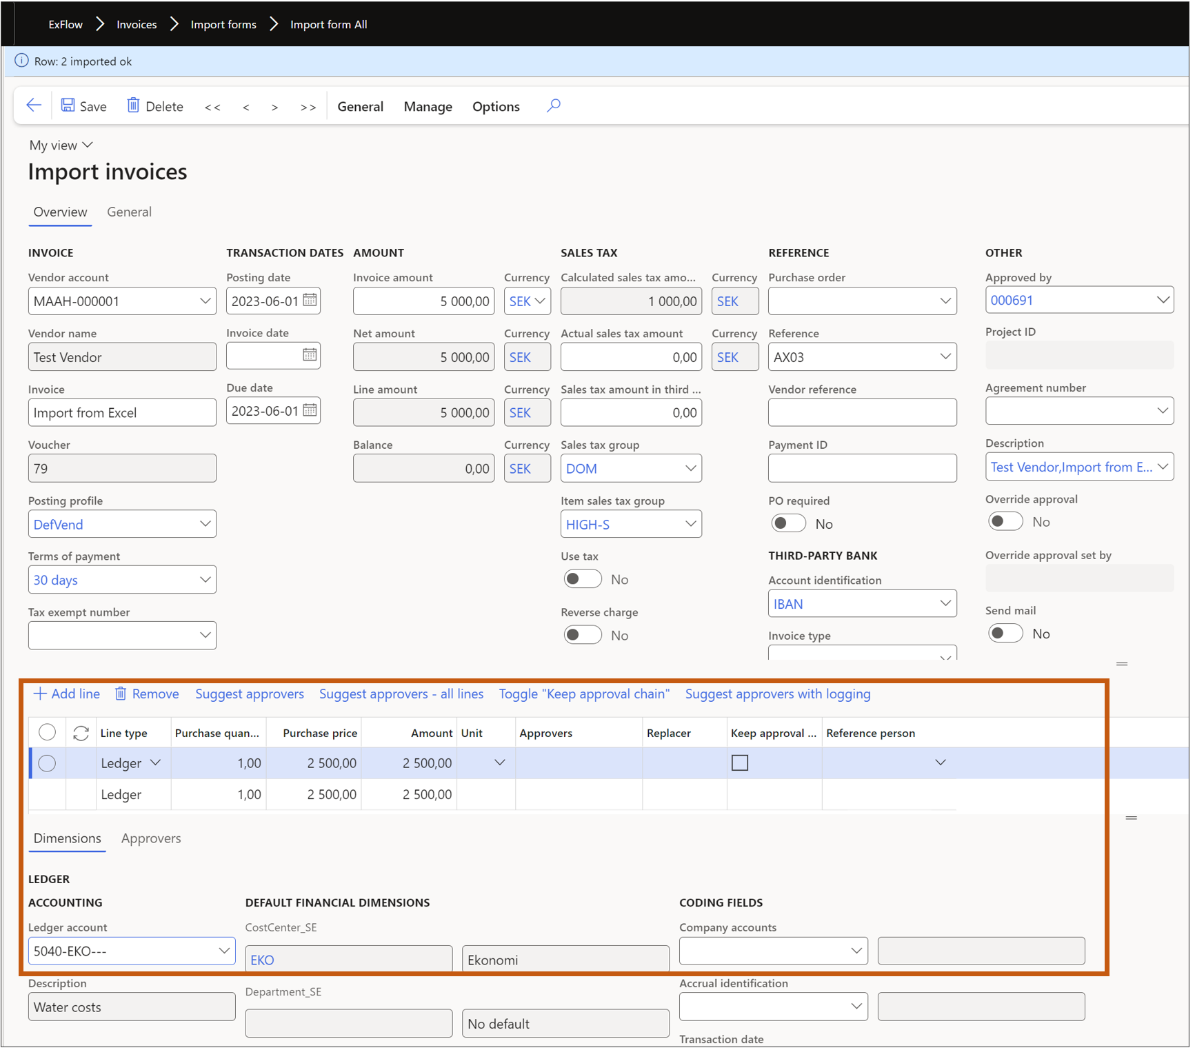Viewport: 1195px width, 1050px height.
Task: Open Ledger account dropdown
Action: point(224,951)
